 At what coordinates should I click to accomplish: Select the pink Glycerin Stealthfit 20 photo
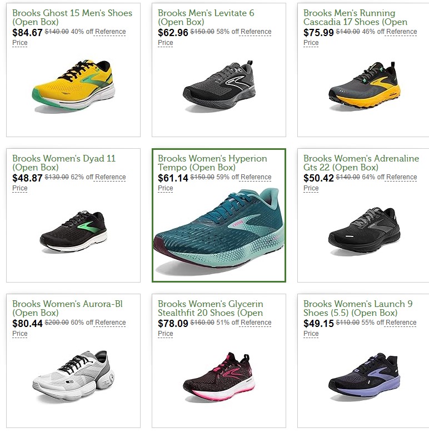[219, 377]
